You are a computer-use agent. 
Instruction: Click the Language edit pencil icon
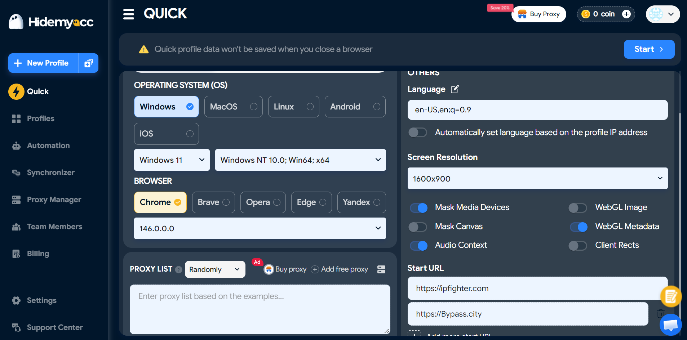[x=455, y=89]
